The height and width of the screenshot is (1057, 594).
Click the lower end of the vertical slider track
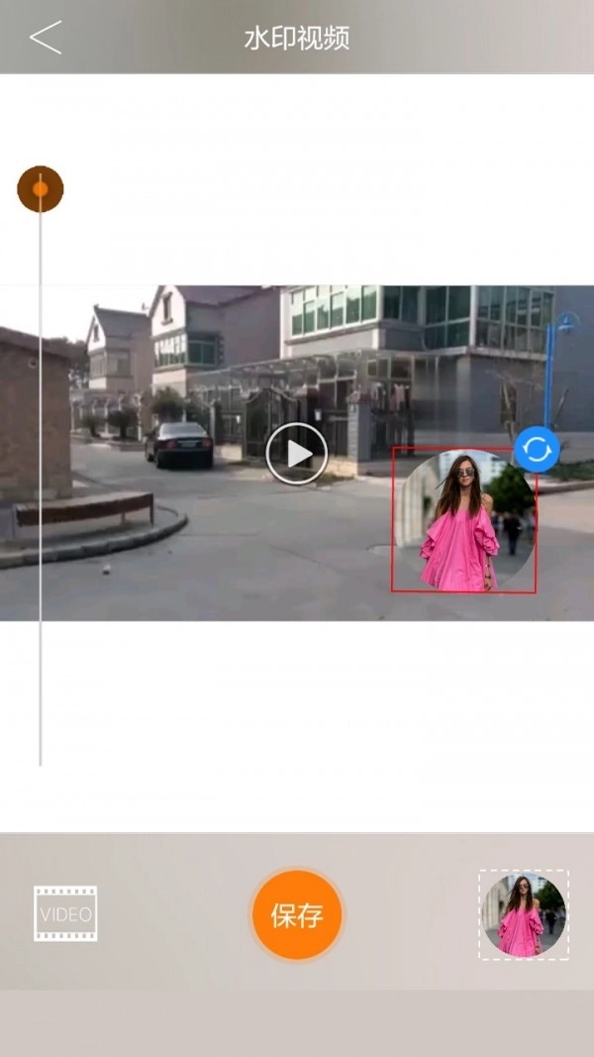click(x=41, y=758)
